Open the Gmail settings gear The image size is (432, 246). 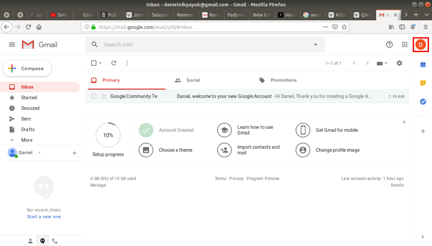[399, 63]
